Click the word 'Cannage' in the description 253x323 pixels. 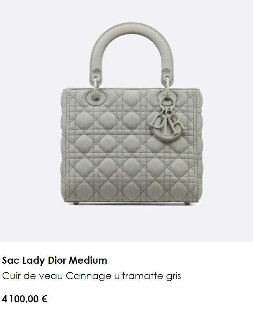click(x=88, y=276)
